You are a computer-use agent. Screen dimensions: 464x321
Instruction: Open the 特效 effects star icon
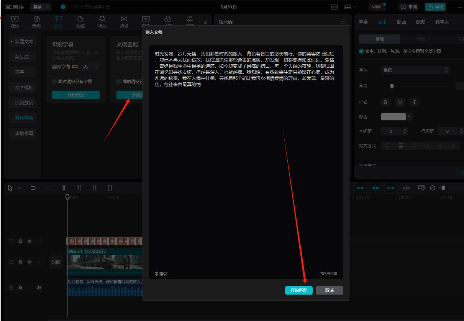pos(102,22)
